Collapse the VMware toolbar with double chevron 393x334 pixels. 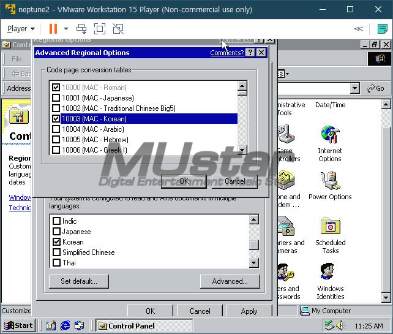(358, 29)
